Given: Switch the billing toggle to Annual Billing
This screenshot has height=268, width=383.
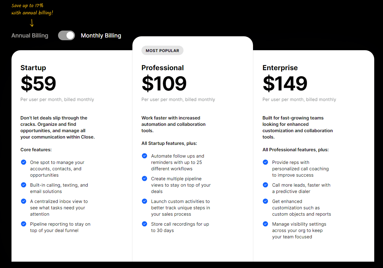Looking at the screenshot, I should [x=66, y=35].
